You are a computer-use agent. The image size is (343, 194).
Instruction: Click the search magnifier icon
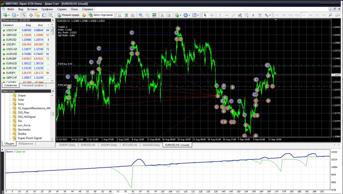tap(331, 15)
